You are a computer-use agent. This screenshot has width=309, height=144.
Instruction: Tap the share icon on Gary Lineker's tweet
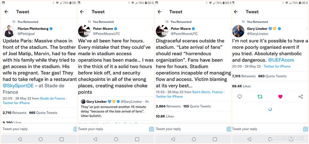click(x=301, y=96)
